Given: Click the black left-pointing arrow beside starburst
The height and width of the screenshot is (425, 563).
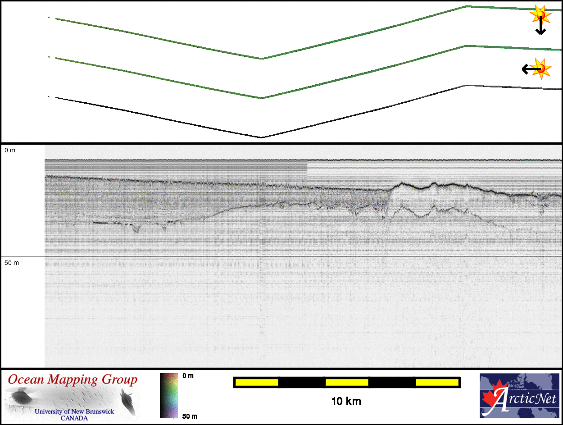Looking at the screenshot, I should click(527, 69).
